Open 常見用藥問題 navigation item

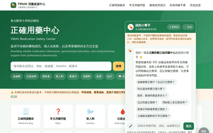137,5
